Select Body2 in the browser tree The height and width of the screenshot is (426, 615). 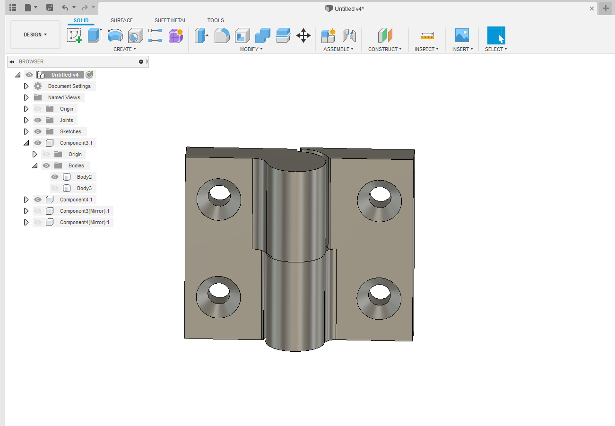[84, 177]
